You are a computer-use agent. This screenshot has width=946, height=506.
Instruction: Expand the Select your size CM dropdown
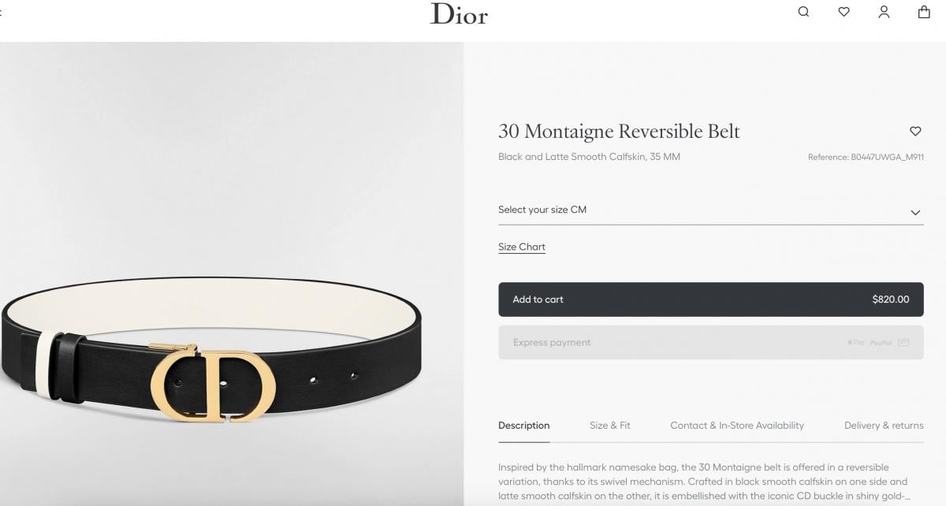pyautogui.click(x=710, y=210)
